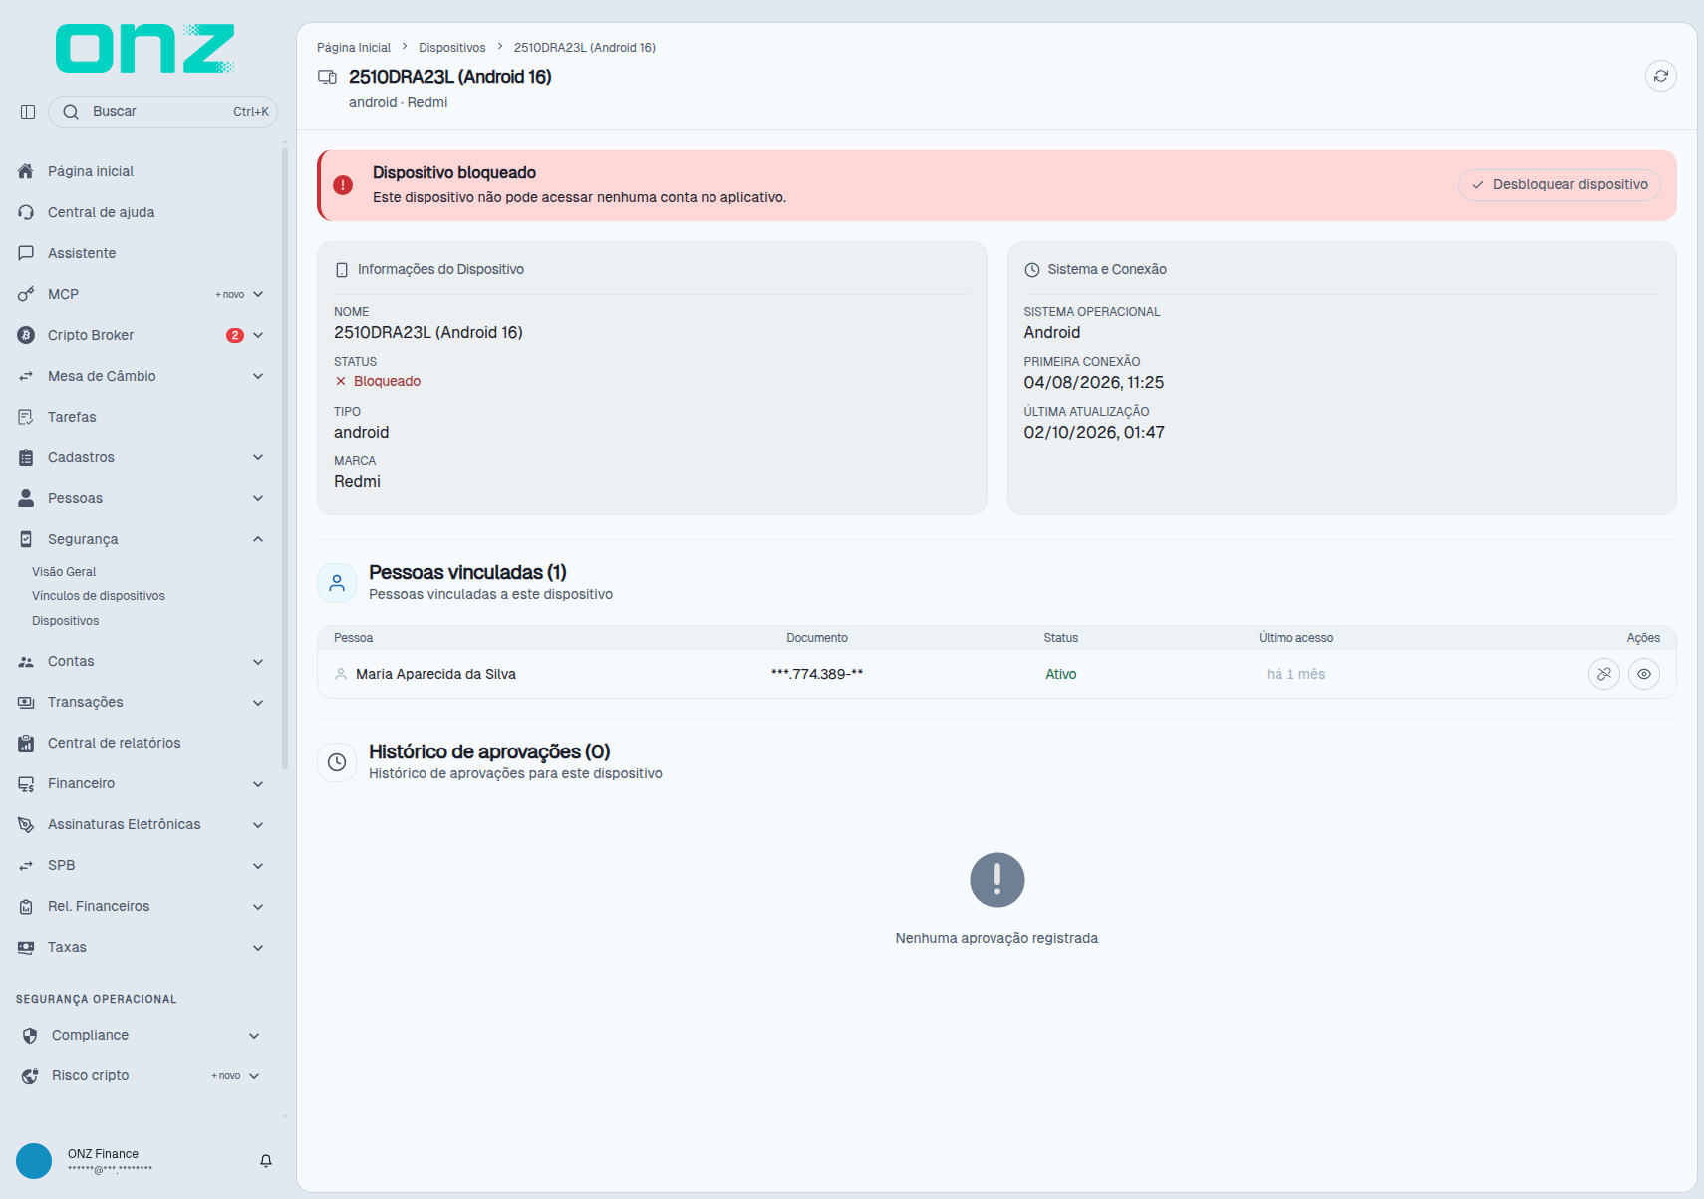Image resolution: width=1704 pixels, height=1199 pixels.
Task: Click the Compliance shield icon
Action: point(30,1036)
